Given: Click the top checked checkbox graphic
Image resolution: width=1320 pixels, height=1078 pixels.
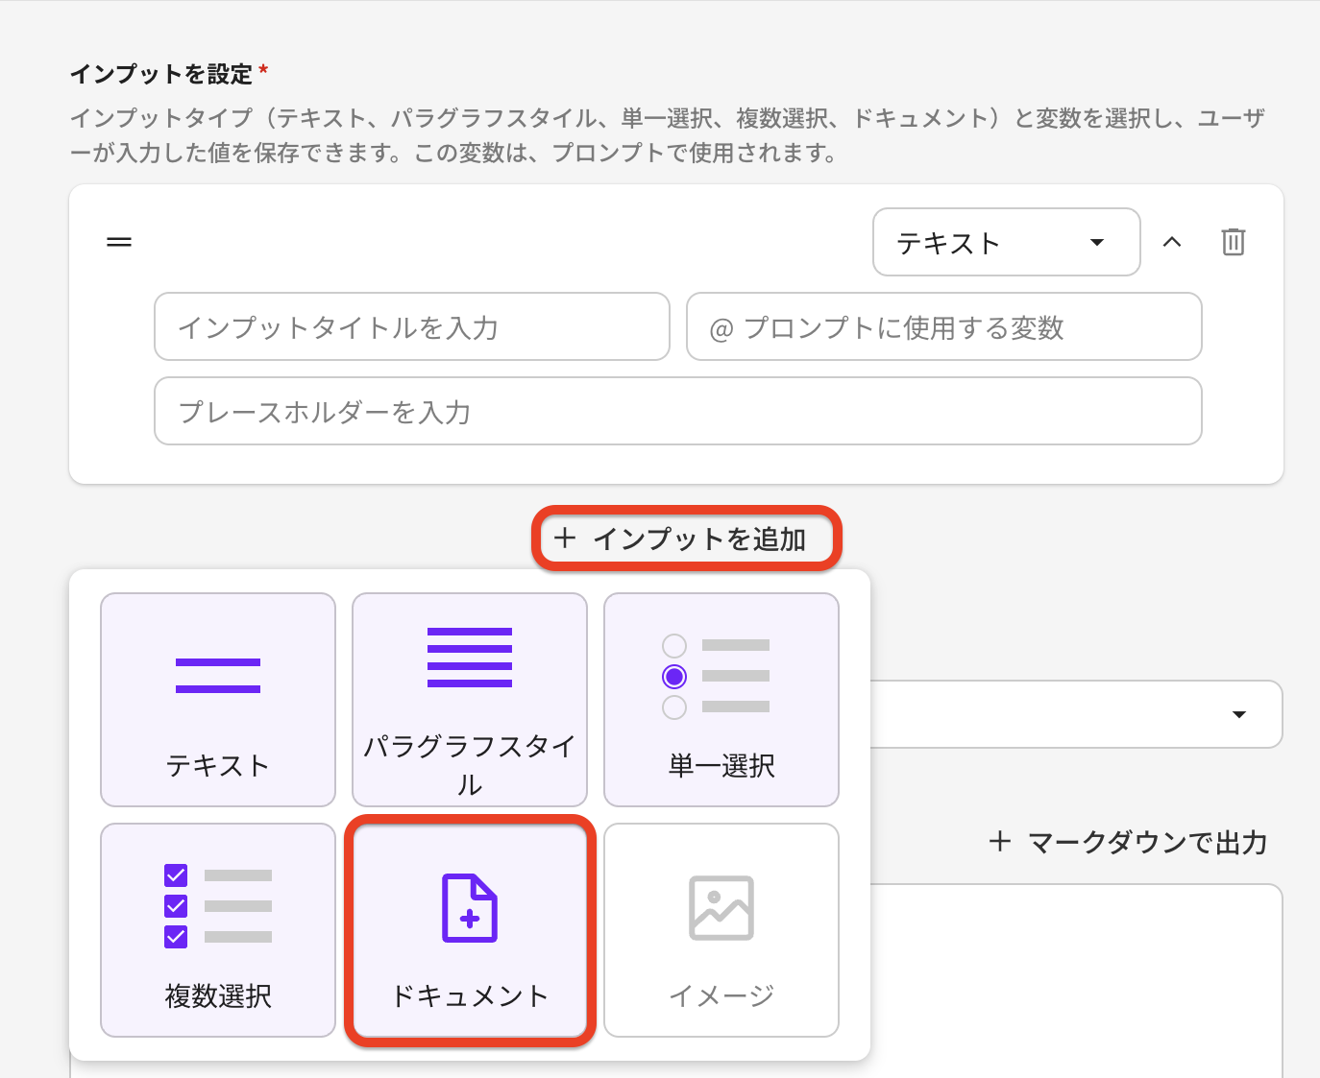Looking at the screenshot, I should (x=176, y=875).
